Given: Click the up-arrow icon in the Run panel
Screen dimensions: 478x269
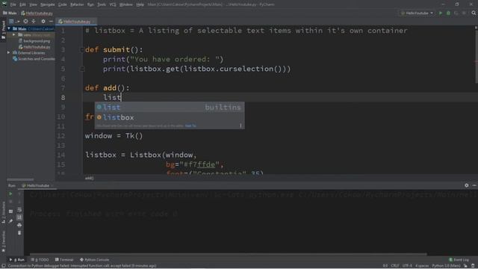Looking at the screenshot, I should pos(19,194).
